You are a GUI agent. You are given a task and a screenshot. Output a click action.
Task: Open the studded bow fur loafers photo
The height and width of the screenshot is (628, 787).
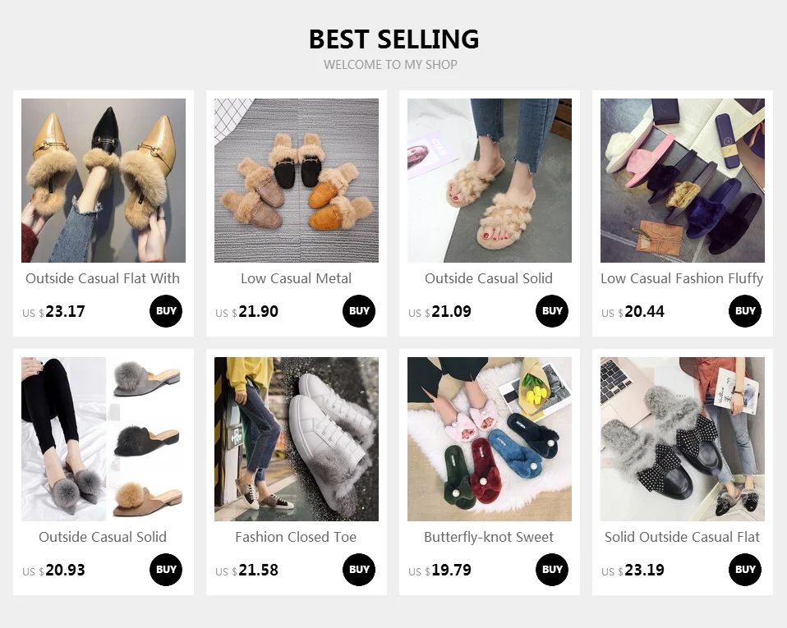(683, 439)
